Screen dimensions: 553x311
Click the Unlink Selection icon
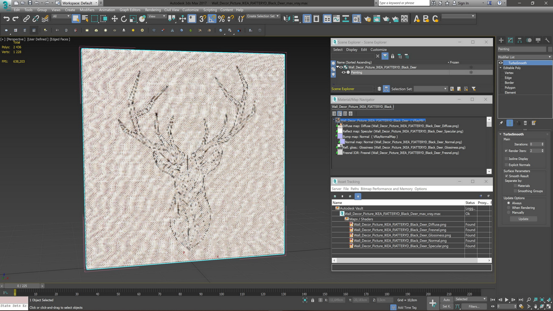point(35,19)
